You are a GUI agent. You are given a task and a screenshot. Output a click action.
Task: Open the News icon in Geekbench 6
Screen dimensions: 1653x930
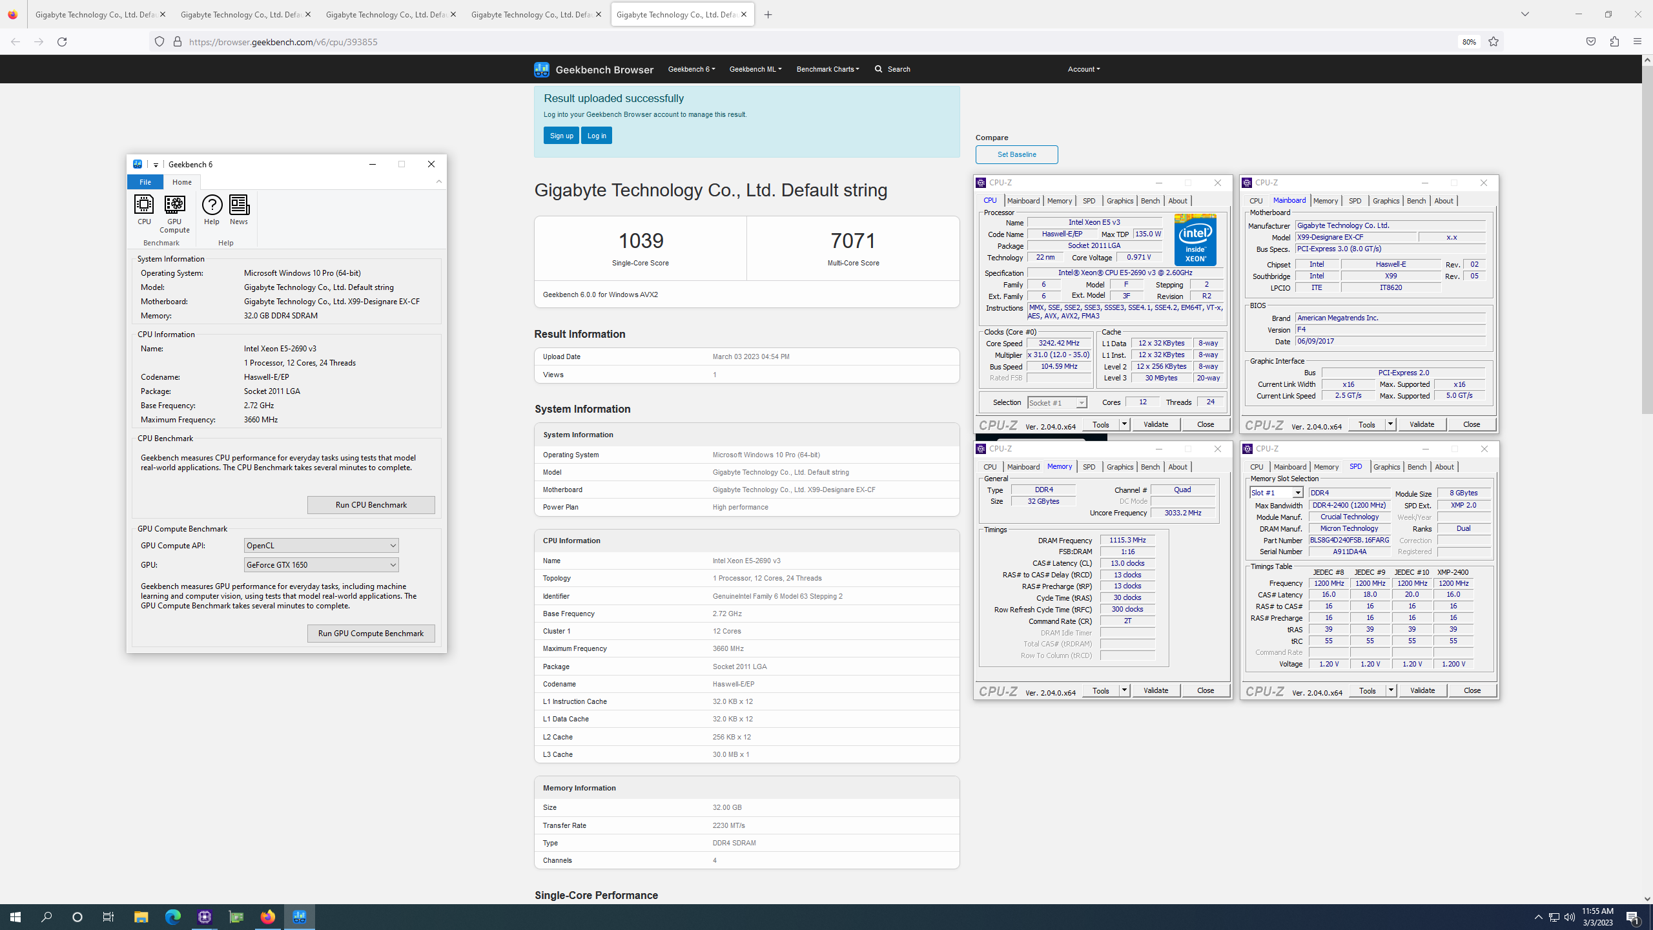[x=239, y=211]
